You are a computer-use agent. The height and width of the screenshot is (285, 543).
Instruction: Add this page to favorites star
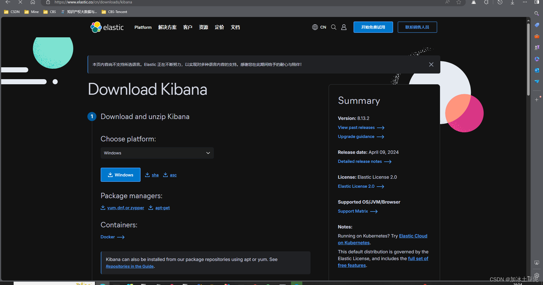459,2
